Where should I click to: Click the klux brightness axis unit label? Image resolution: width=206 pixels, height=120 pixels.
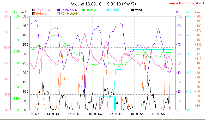(x=198, y=12)
